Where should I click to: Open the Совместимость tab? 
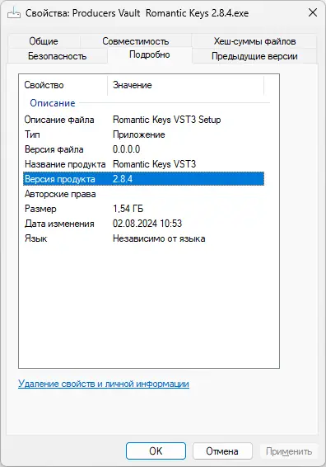click(136, 41)
